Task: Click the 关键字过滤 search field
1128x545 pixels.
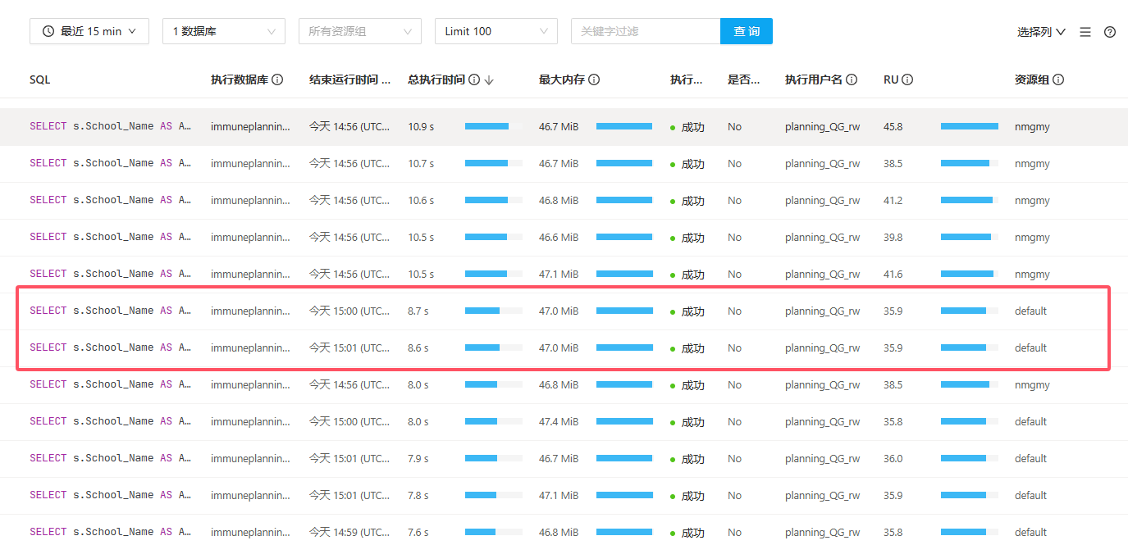Action: [x=646, y=31]
